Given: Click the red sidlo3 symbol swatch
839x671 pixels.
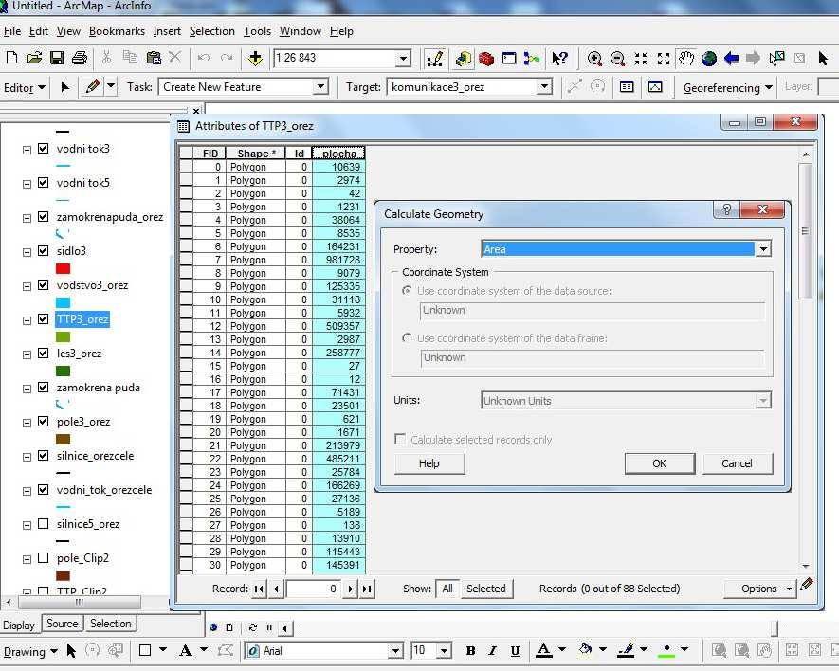Looking at the screenshot, I should point(64,268).
